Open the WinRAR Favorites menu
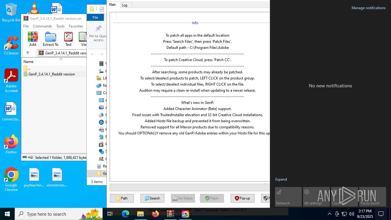Screen dimensions: 391x220 pyautogui.click(x=76, y=26)
